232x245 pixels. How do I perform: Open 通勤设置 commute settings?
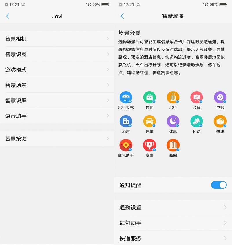[173, 207]
